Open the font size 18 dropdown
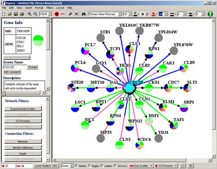The width and height of the screenshot is (217, 169). (x=130, y=14)
